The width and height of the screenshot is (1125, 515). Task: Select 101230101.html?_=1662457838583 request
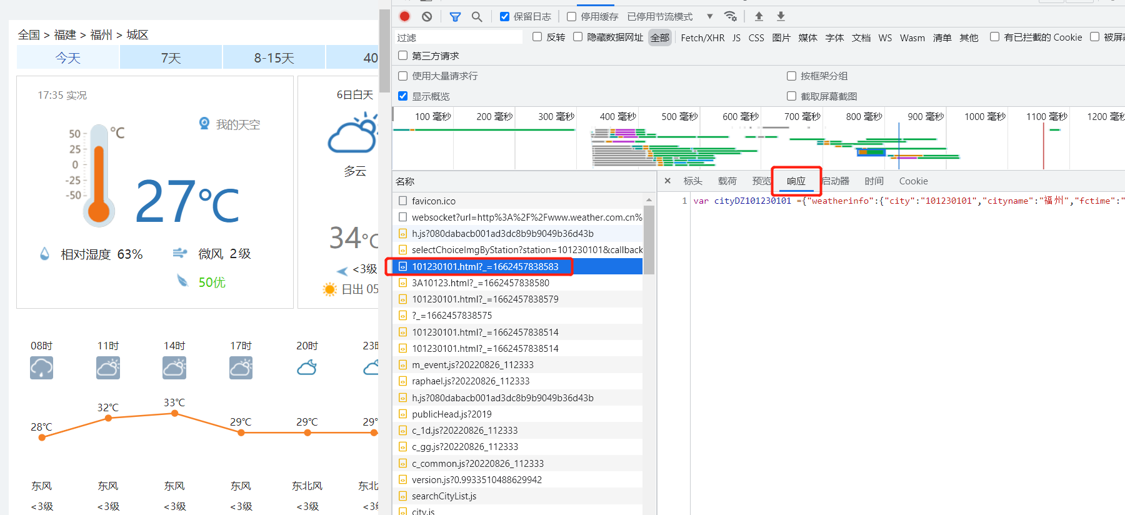tap(517, 266)
